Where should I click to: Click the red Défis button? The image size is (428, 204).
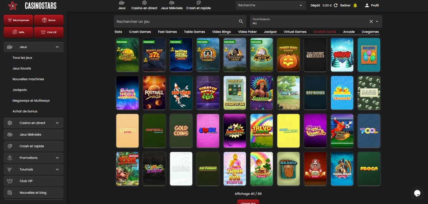click(18, 32)
